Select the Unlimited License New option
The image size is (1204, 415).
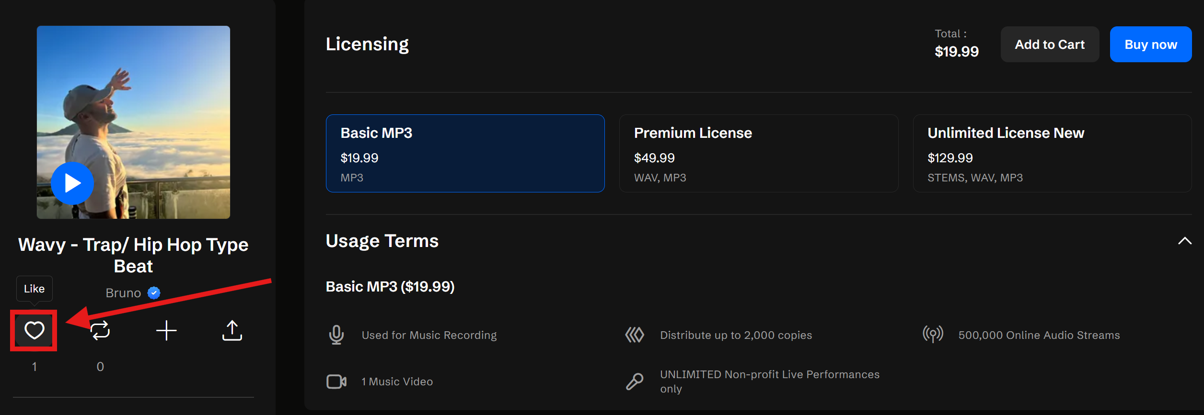pyautogui.click(x=1052, y=153)
